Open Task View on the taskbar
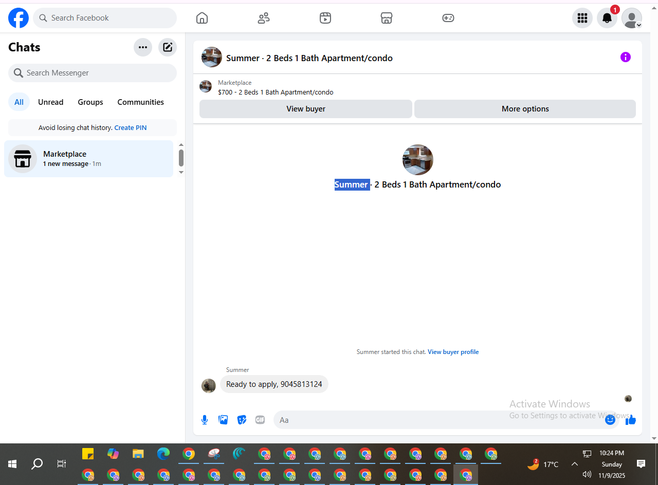Viewport: 658px width, 485px height. pyautogui.click(x=62, y=464)
